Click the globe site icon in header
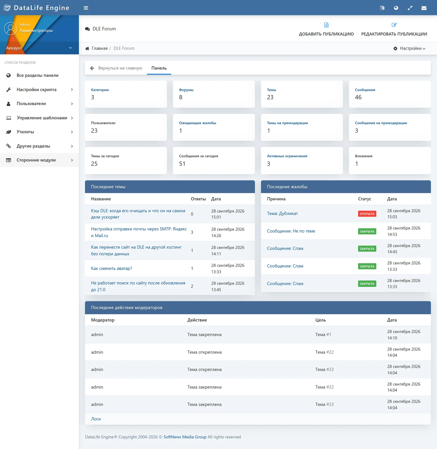Screen dimensions: 437x449 coord(396,8)
